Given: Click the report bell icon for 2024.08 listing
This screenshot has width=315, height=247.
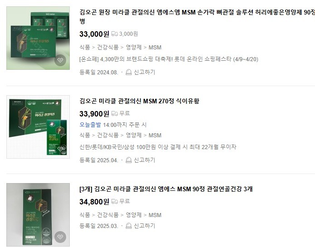Looking at the screenshot, I should [129, 72].
